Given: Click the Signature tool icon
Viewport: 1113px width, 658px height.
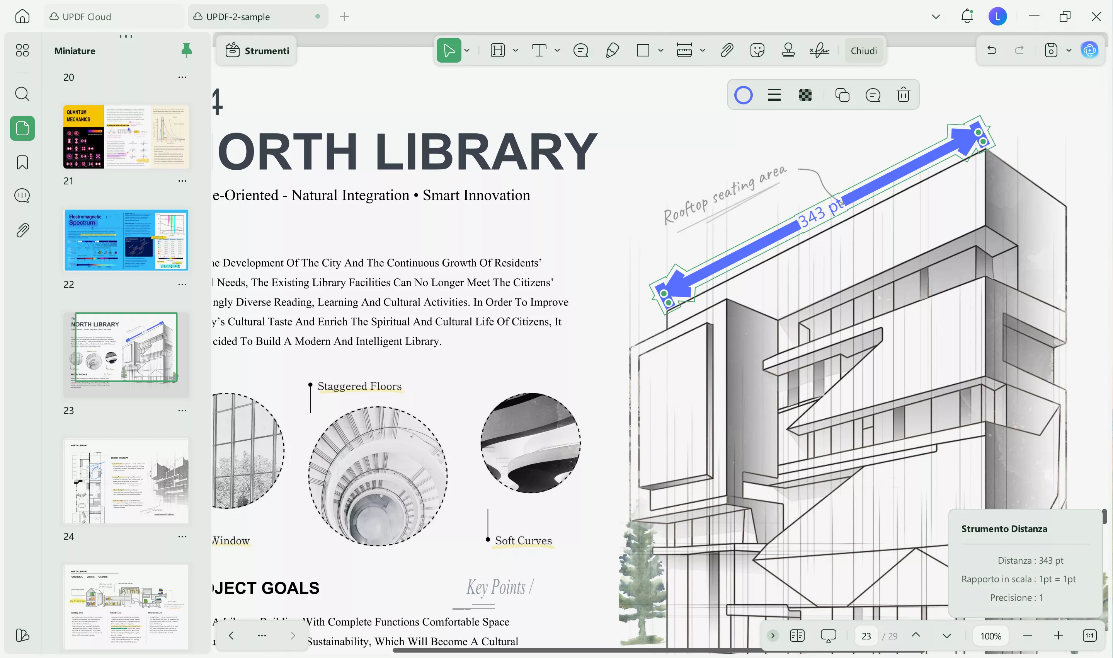Looking at the screenshot, I should [819, 51].
